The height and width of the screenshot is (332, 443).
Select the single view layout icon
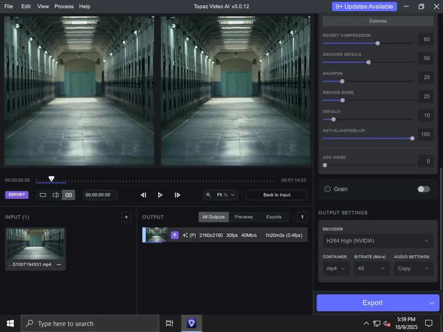(43, 195)
